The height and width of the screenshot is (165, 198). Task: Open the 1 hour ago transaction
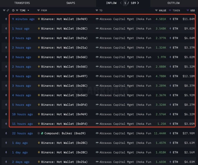(21, 29)
